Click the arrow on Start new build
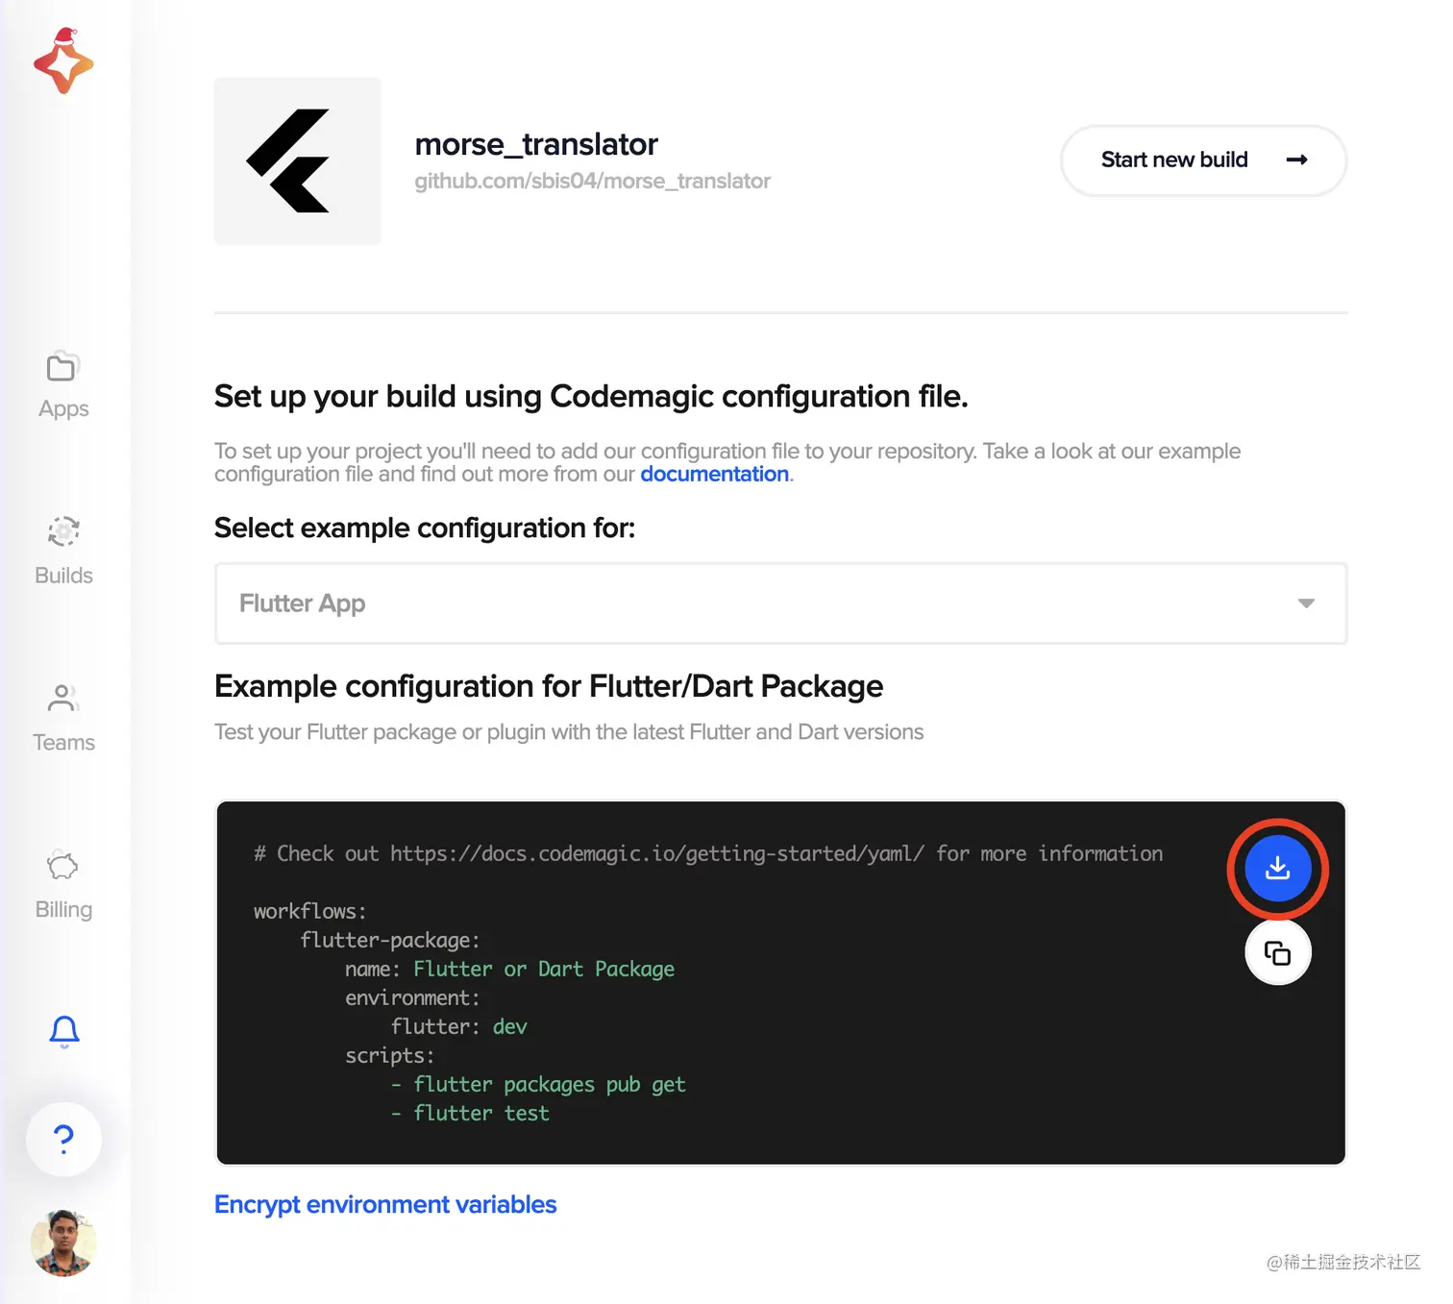Viewport: 1453px width, 1304px height. coord(1296,160)
